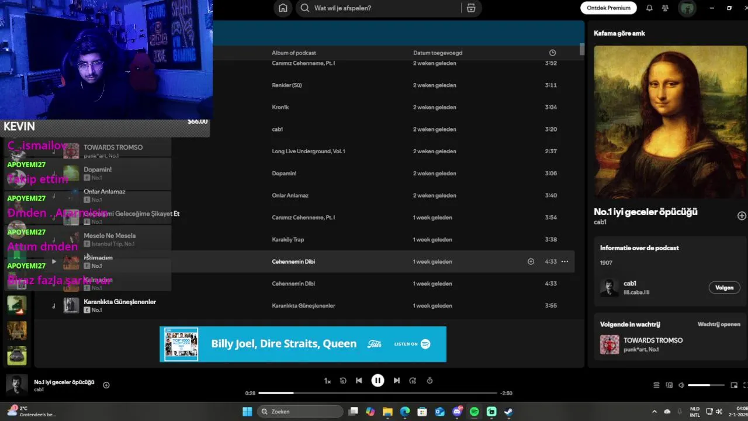This screenshot has height=421, width=748.
Task: Skip back 15 seconds
Action: click(343, 381)
